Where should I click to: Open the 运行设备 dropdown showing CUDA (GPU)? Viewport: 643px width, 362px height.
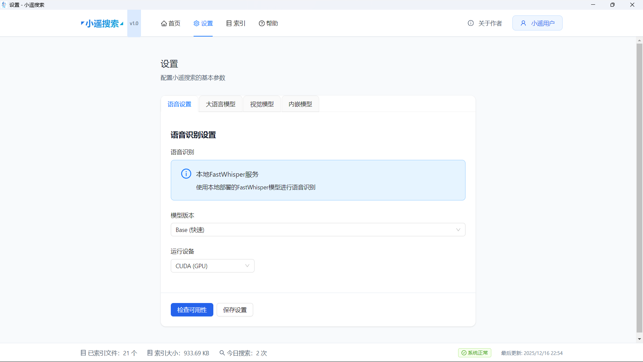[x=212, y=266]
